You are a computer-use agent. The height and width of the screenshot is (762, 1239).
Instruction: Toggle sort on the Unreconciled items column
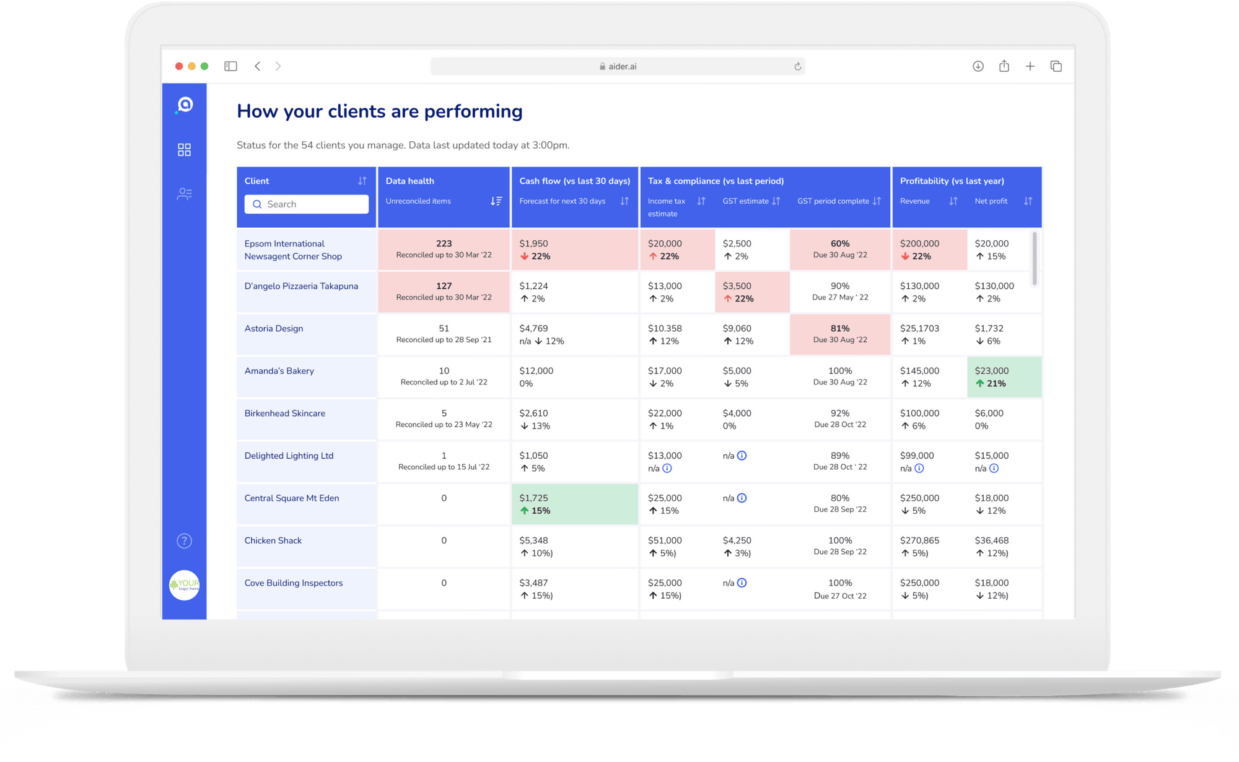point(495,201)
